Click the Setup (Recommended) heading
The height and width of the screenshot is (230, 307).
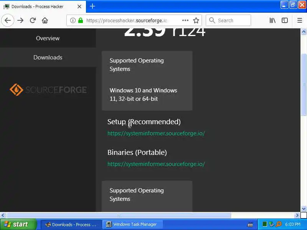pyautogui.click(x=144, y=122)
